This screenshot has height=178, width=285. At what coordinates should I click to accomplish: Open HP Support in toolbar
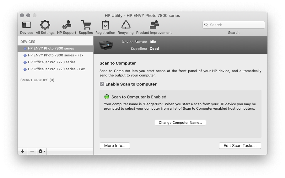pos(67,25)
